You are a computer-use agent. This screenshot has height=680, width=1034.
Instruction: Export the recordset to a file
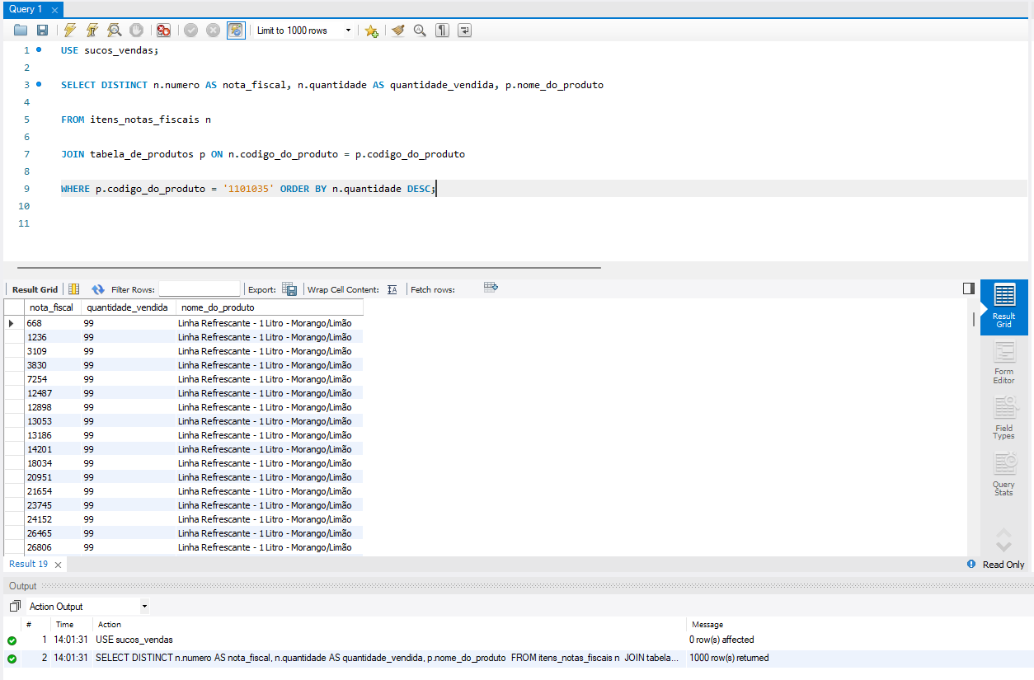[x=289, y=289]
